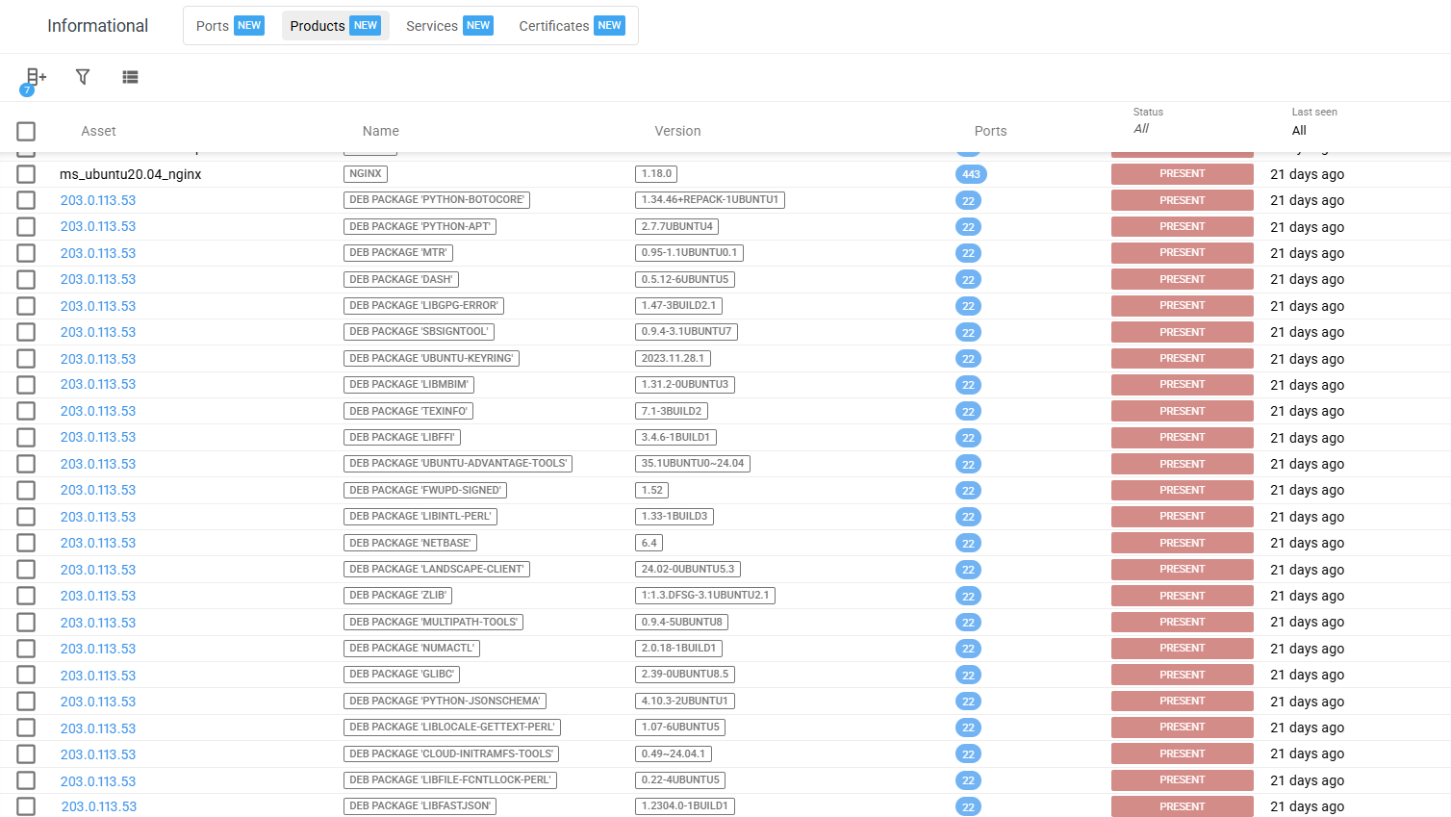
Task: Sort by the Version column header
Action: (x=677, y=131)
